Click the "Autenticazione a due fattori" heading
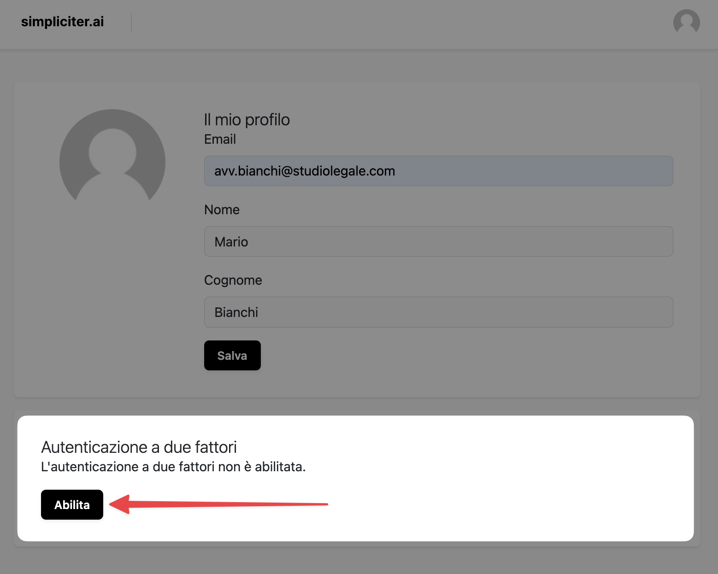The height and width of the screenshot is (574, 718). pyautogui.click(x=139, y=447)
